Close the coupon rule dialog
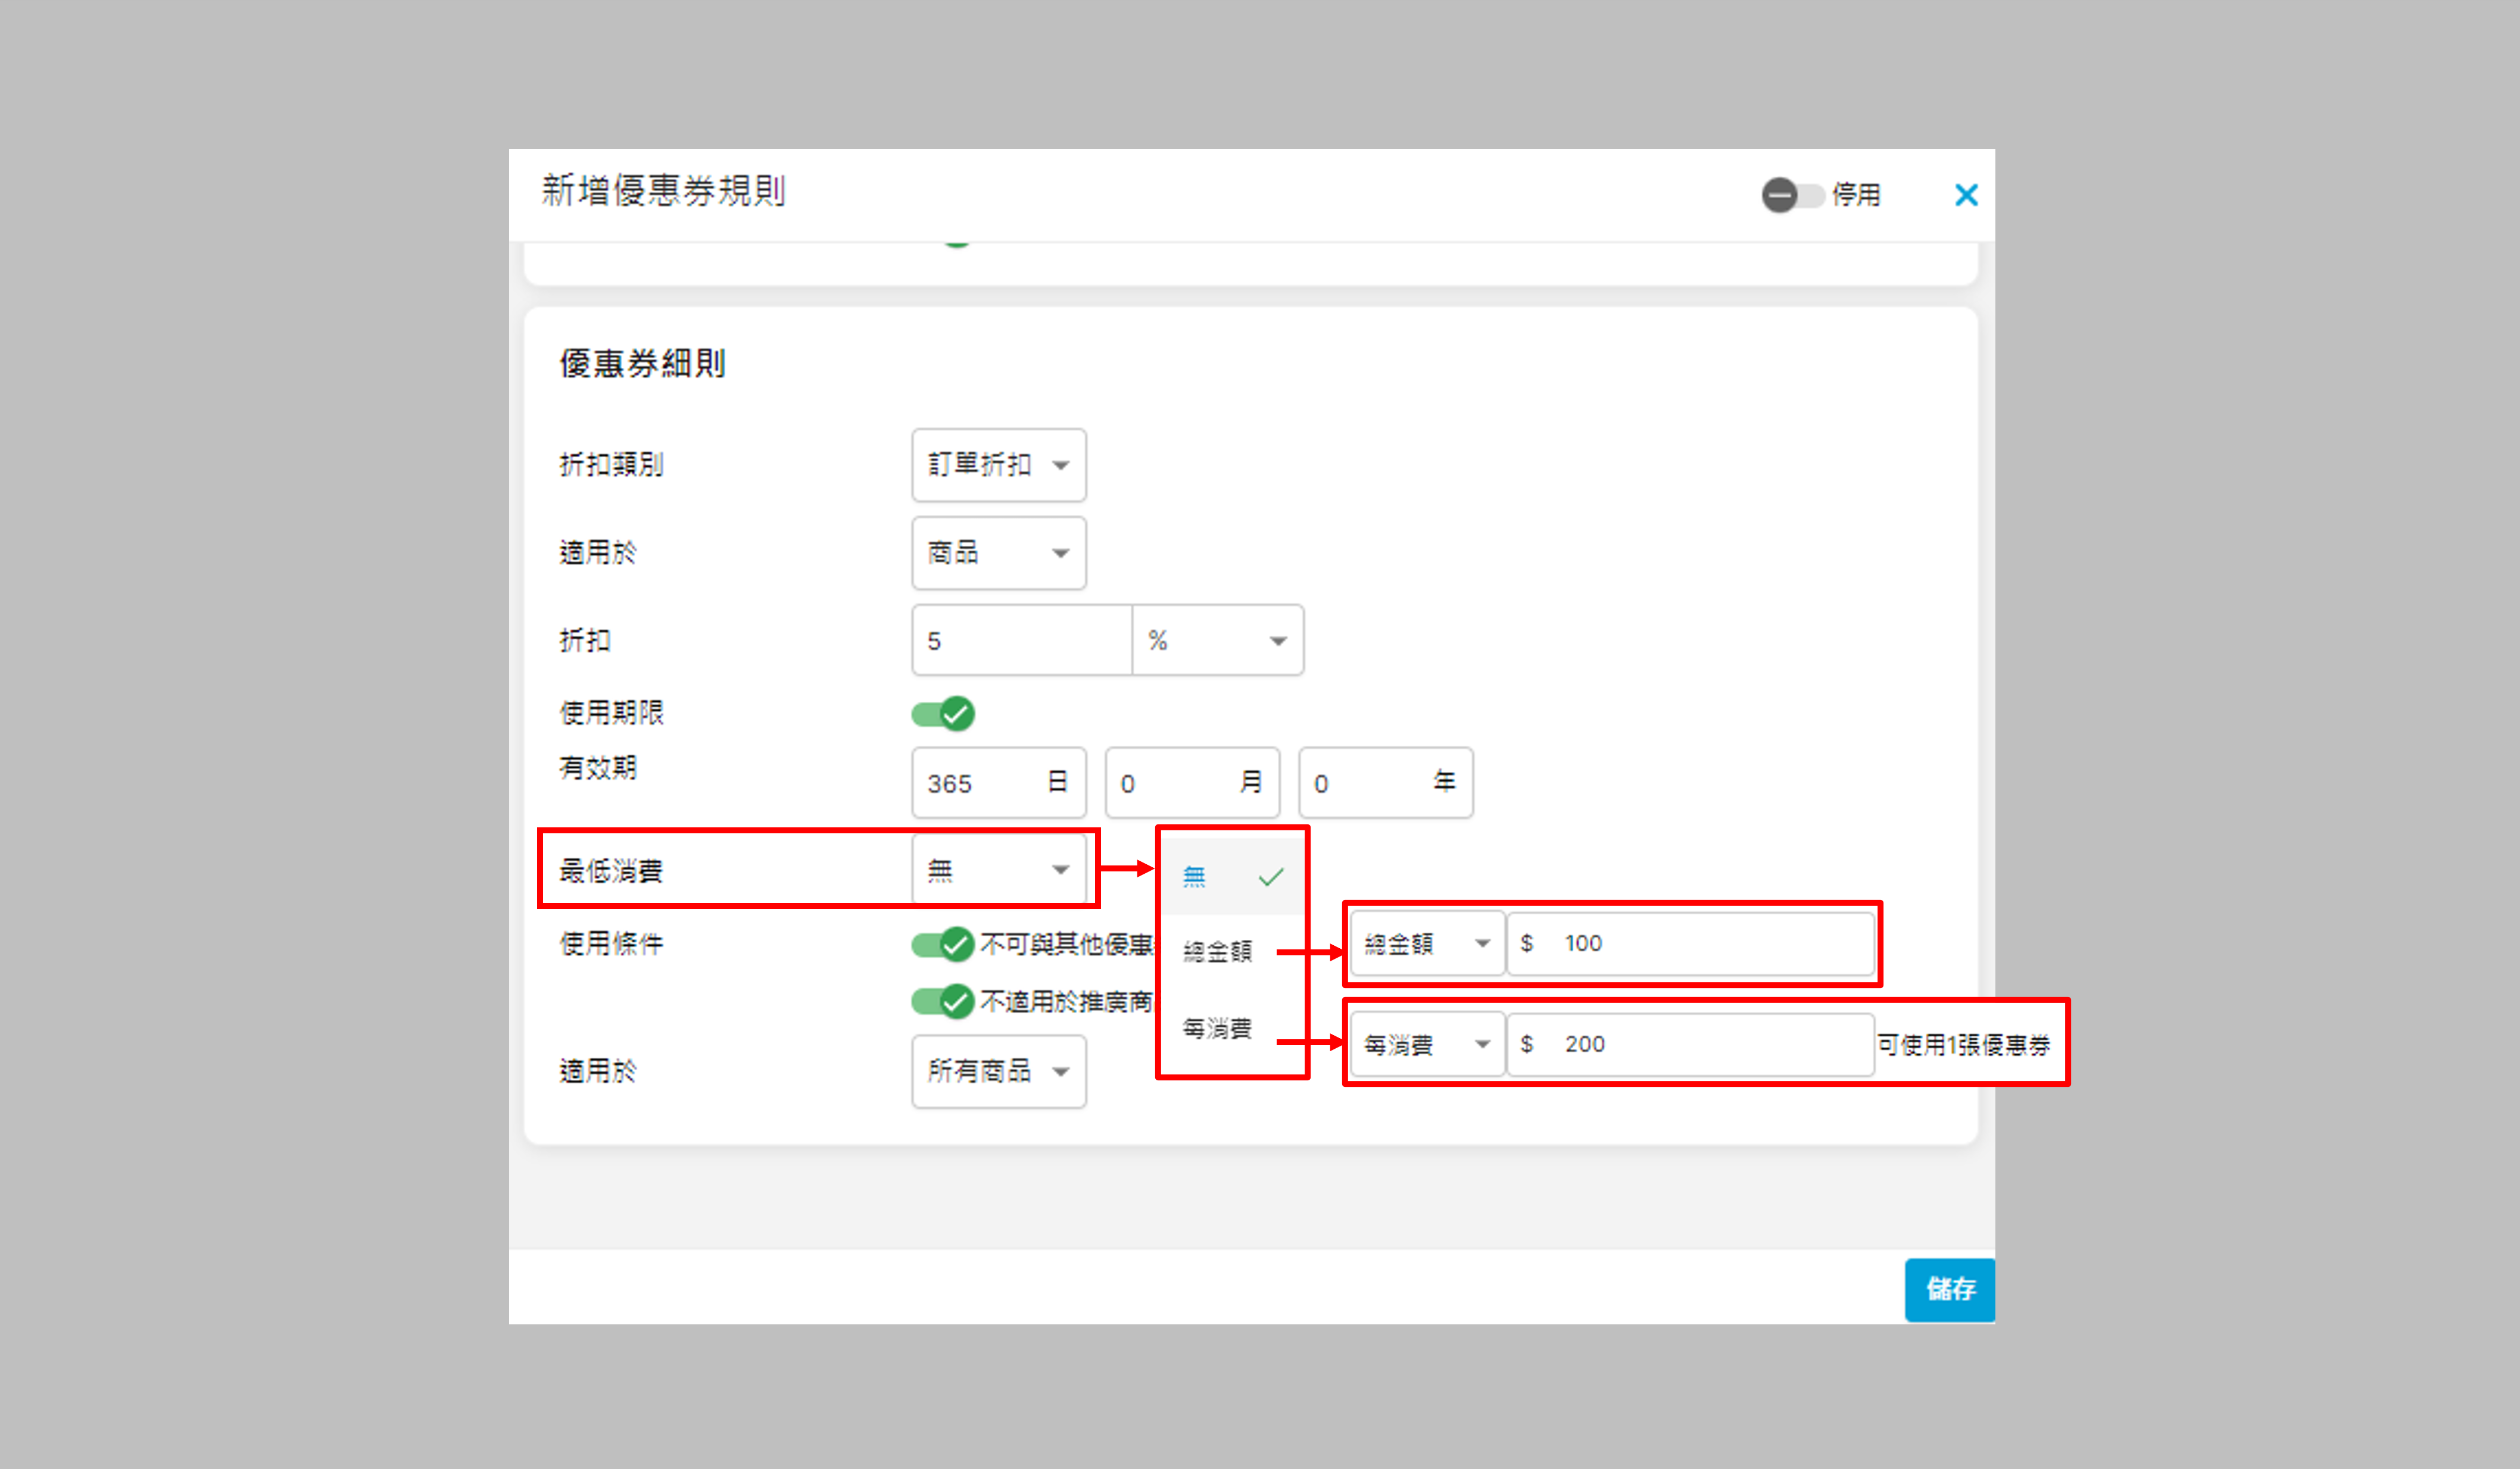 [1965, 195]
